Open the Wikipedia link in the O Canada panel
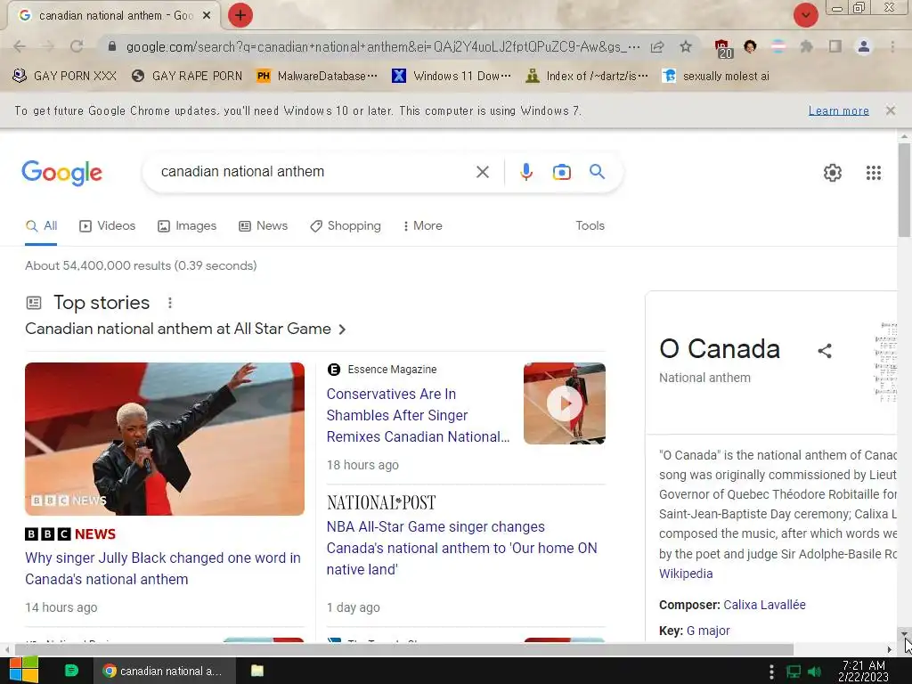Image resolution: width=912 pixels, height=684 pixels. tap(686, 574)
